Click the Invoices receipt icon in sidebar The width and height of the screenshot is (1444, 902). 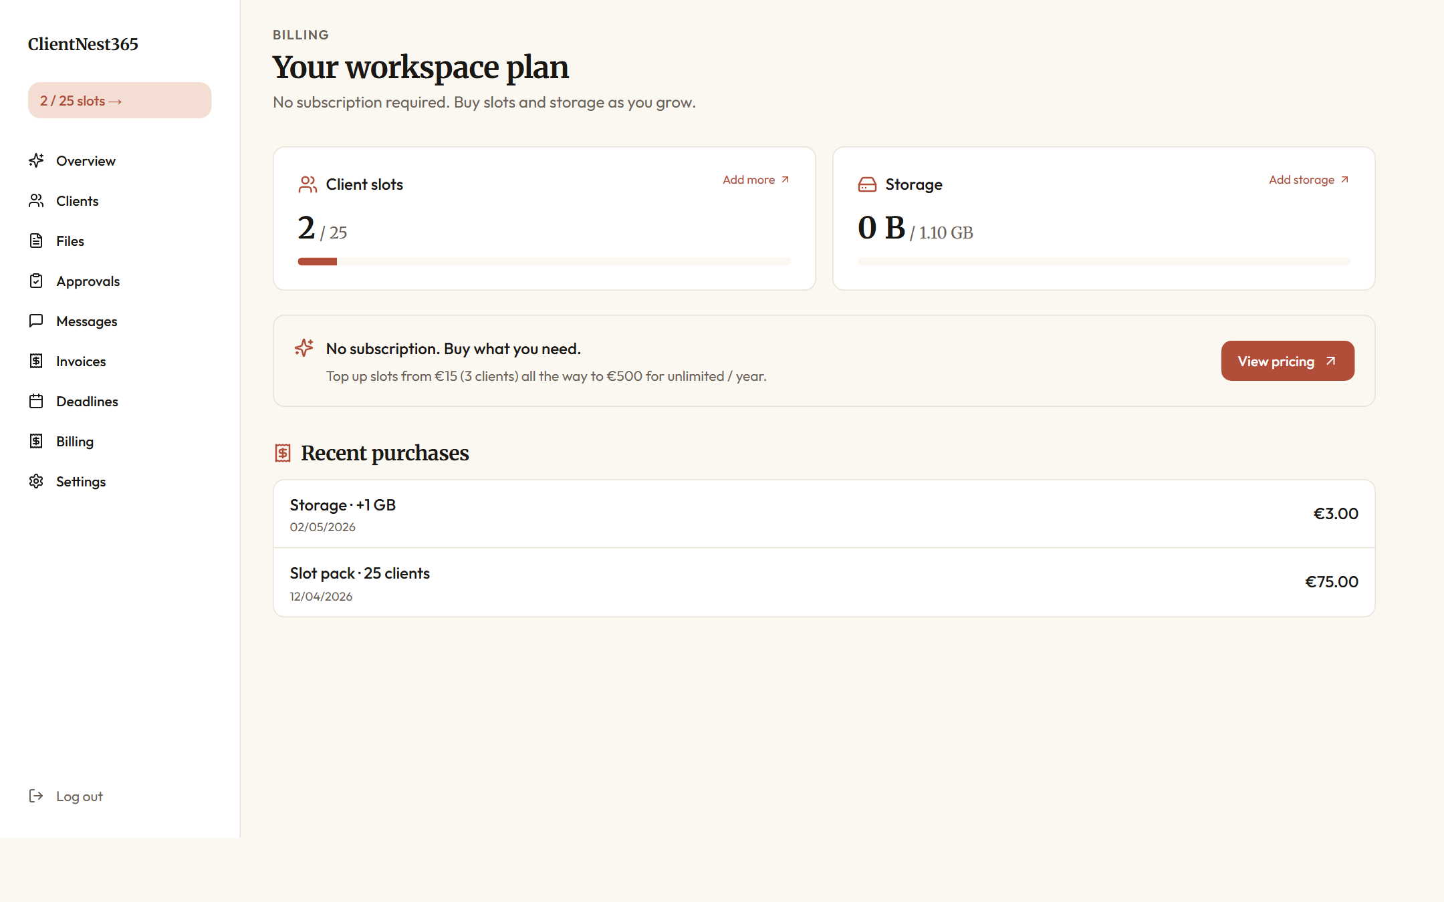[36, 361]
